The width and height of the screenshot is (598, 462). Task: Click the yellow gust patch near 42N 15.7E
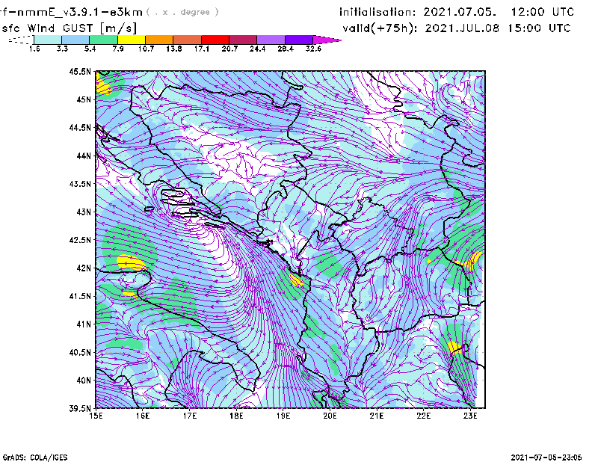pos(131,263)
